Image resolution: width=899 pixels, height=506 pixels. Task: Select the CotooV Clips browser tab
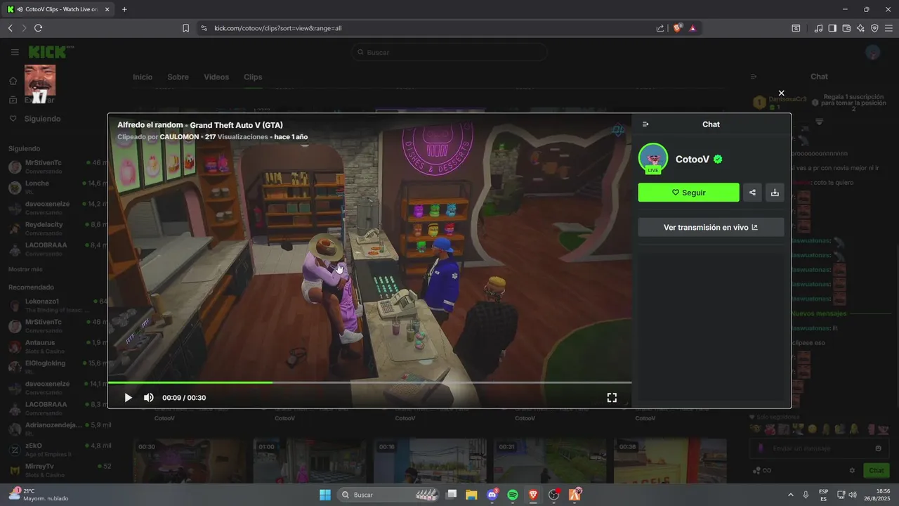(x=58, y=9)
